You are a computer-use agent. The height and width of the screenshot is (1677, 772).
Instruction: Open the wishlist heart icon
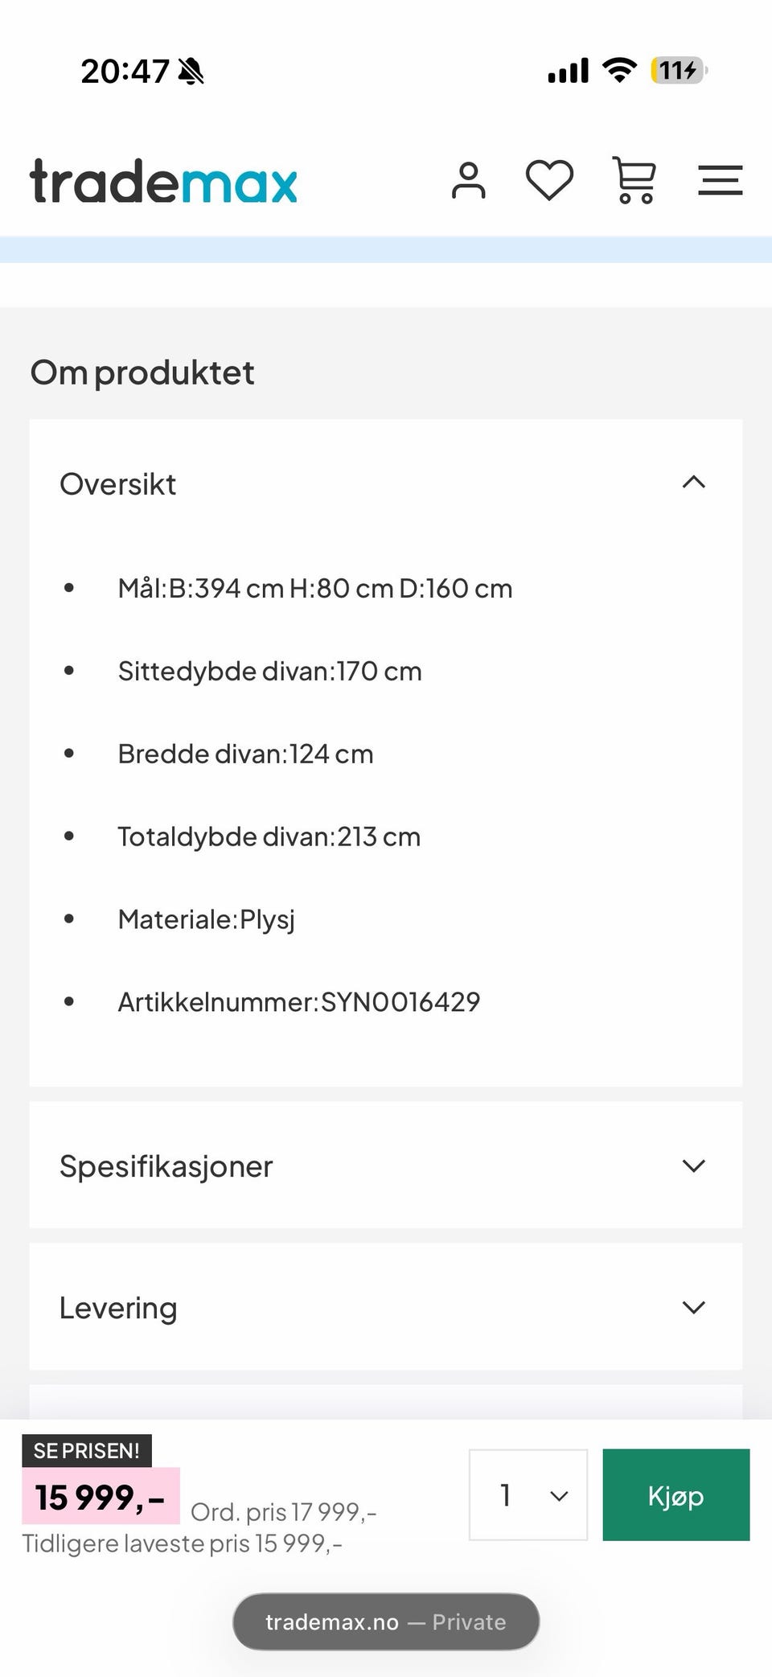pos(549,180)
